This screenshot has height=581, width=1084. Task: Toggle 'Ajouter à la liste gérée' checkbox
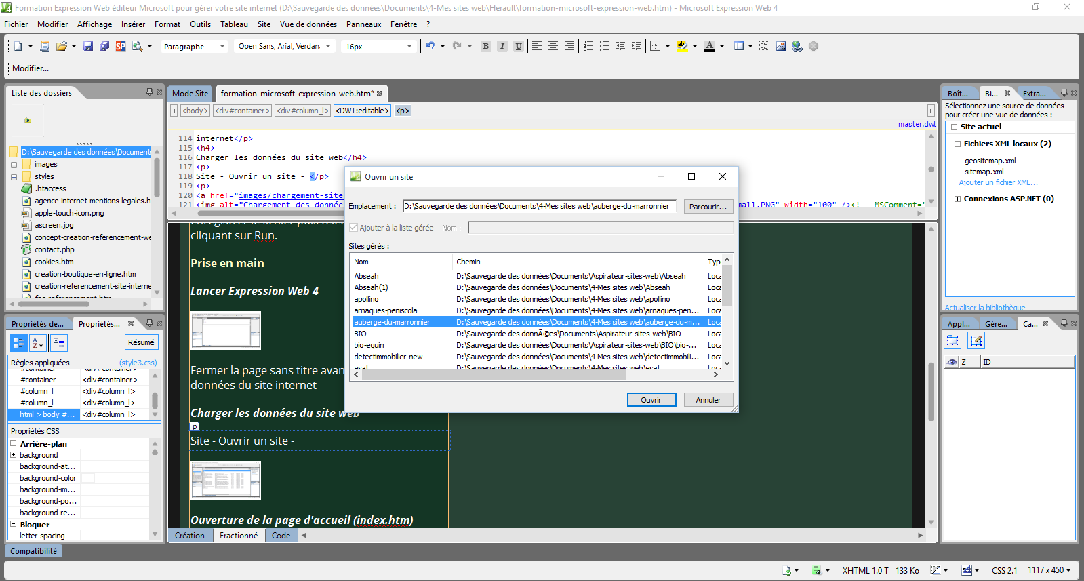click(353, 228)
